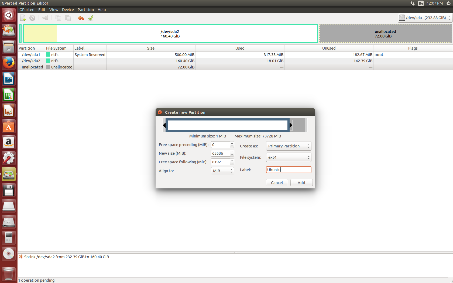Click the Paste partition toolbar icon
Viewport: 453px width, 283px height.
pyautogui.click(x=68, y=18)
